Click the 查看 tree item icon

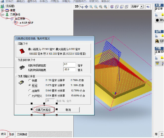click(x=7, y=10)
